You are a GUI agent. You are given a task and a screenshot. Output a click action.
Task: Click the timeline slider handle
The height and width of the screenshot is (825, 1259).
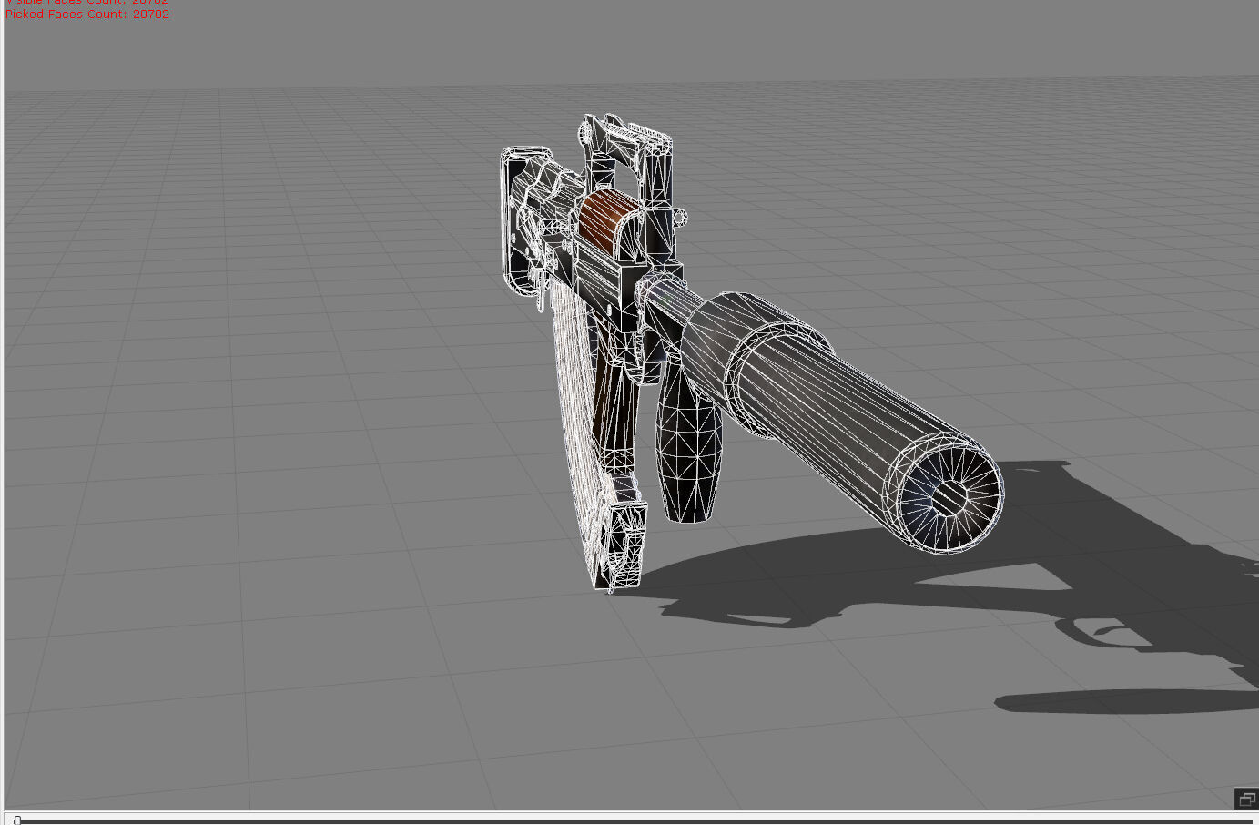coord(17,820)
